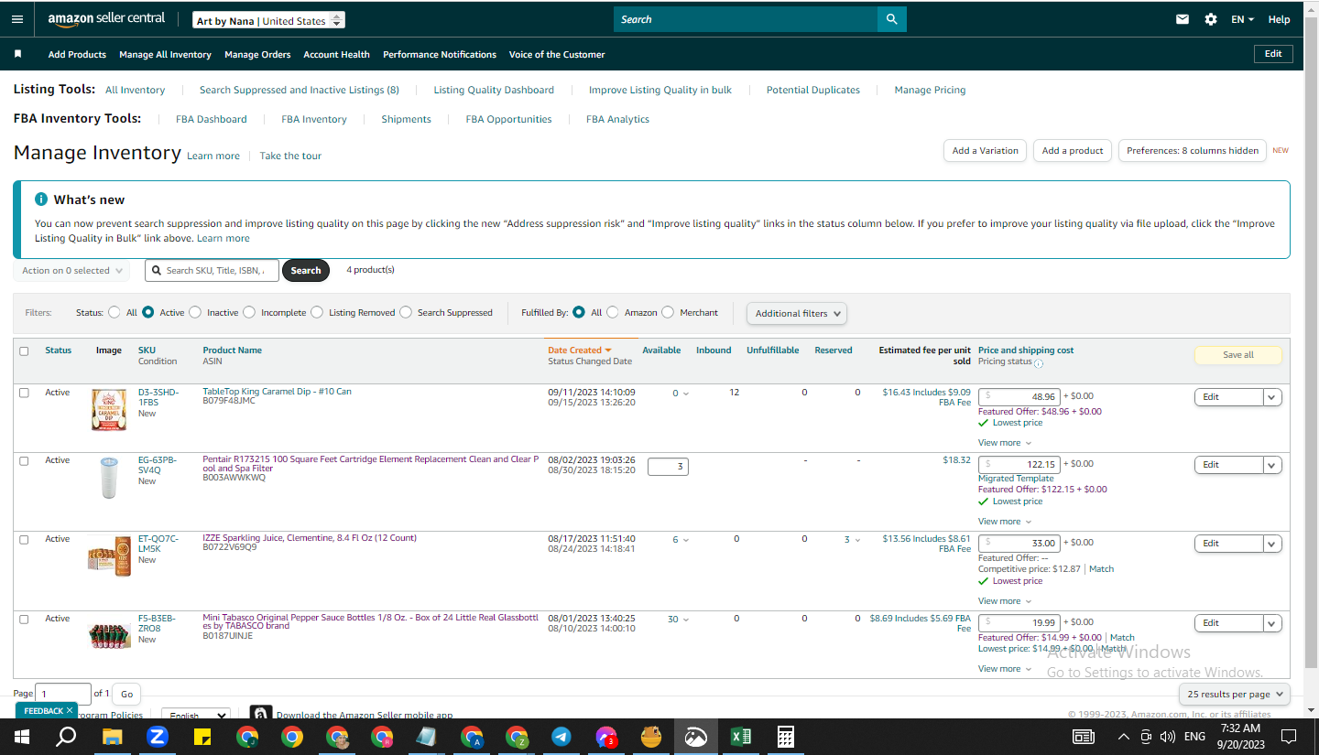Open Account Health menu item
The height and width of the screenshot is (755, 1319).
337,54
